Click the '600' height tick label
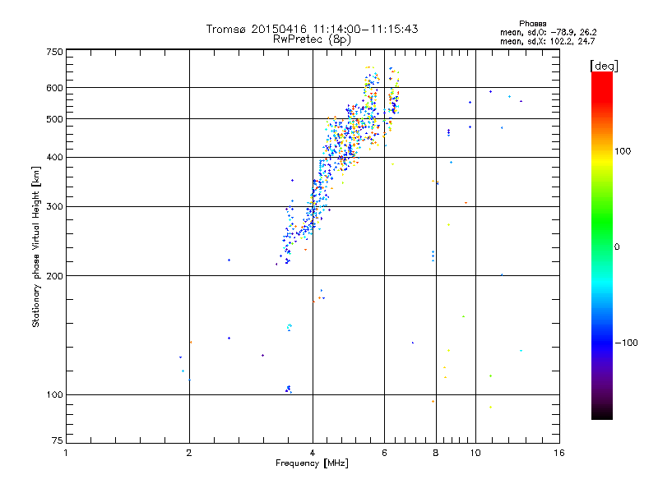The width and height of the screenshot is (658, 493). coord(54,88)
